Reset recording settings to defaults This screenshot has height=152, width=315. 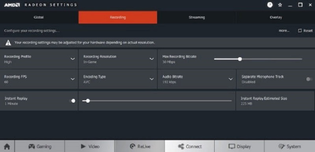pyautogui.click(x=306, y=31)
